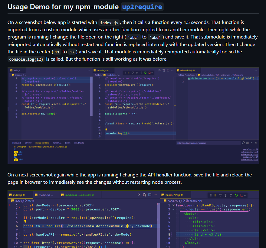Open the up2require link in the heading

click(142, 7)
